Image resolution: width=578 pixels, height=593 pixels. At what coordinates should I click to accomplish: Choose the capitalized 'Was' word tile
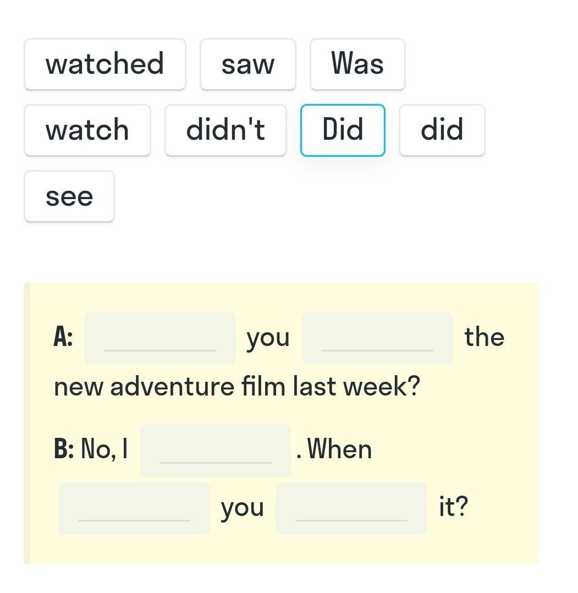click(357, 64)
